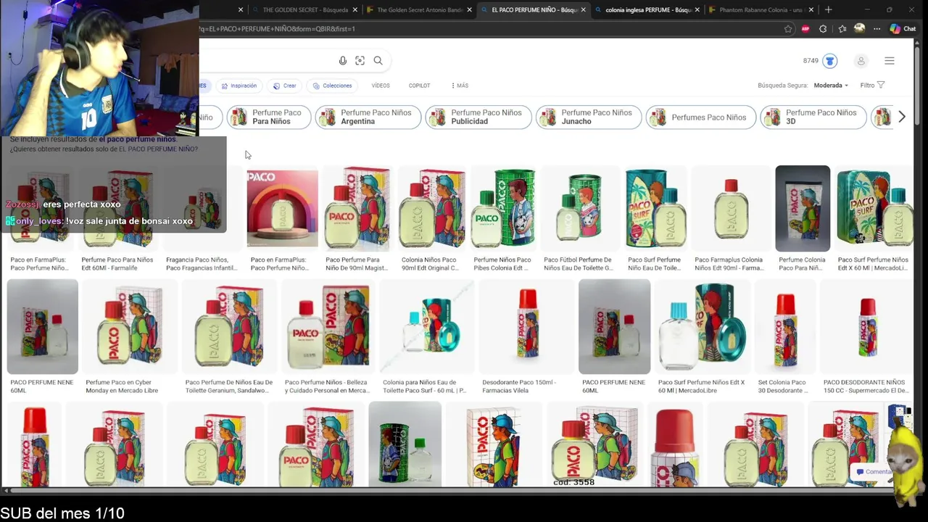Viewport: 928px width, 522px height.
Task: Open Búsqueda Segura Moderada dropdown
Action: coord(831,86)
